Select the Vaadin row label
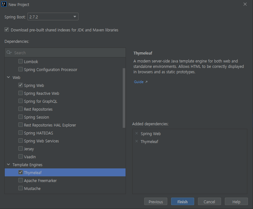This screenshot has width=253, height=209. tap(30, 157)
